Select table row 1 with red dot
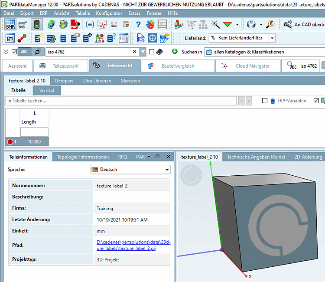Viewport: 325px width, 282px height. 27,141
